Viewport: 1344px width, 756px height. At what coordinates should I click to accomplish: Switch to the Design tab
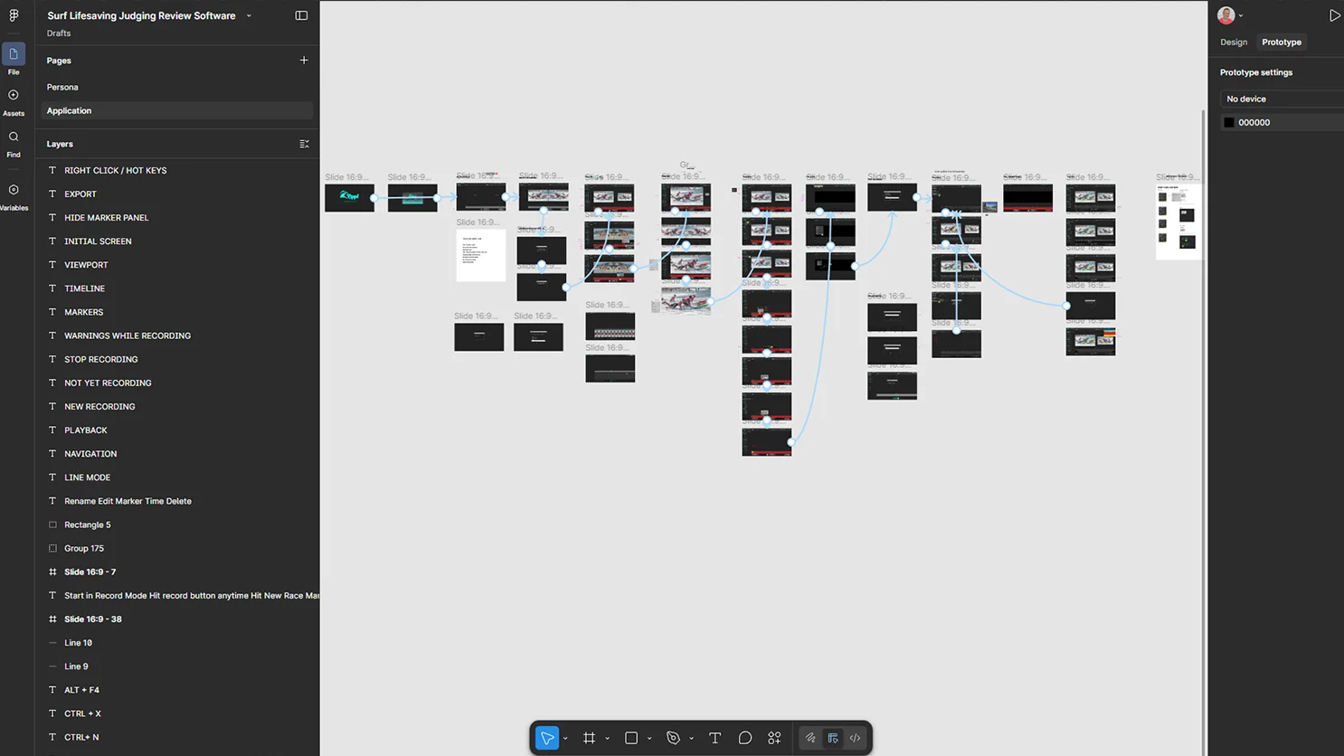coord(1234,42)
